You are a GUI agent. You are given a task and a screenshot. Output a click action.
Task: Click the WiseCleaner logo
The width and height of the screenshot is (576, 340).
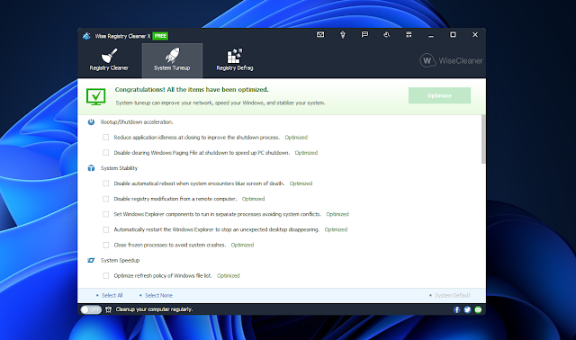click(x=451, y=60)
